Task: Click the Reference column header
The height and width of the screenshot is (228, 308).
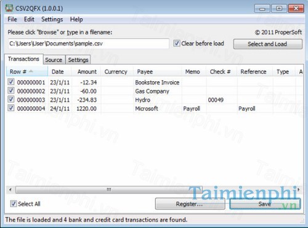Action: coord(255,71)
